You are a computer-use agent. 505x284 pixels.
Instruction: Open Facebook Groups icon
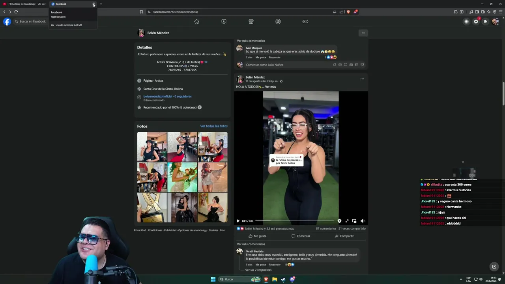(278, 21)
